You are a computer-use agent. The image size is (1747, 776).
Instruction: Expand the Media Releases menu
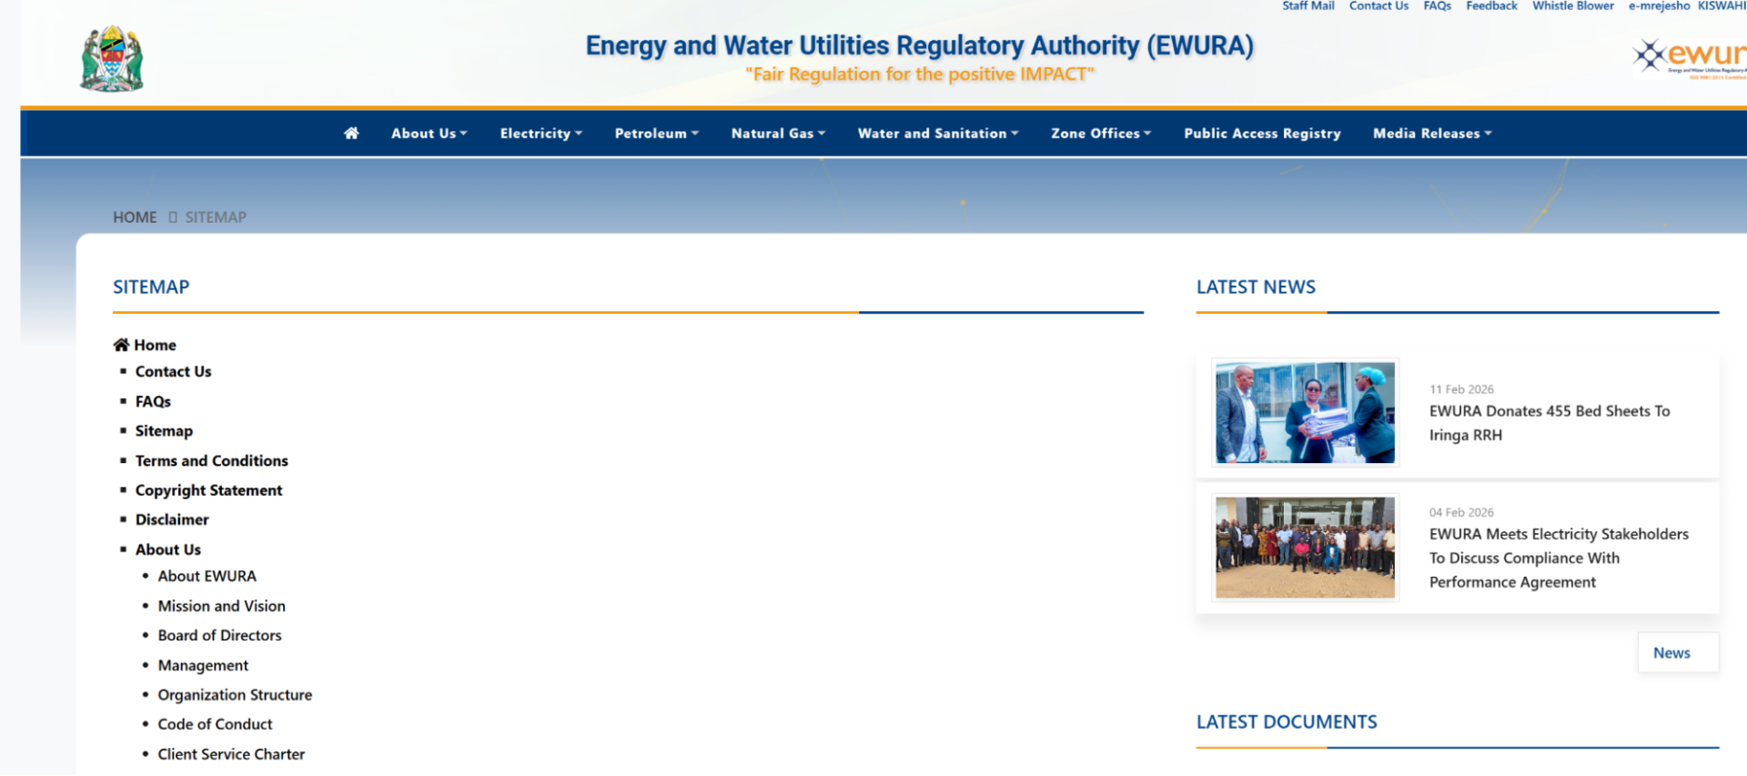click(1431, 134)
